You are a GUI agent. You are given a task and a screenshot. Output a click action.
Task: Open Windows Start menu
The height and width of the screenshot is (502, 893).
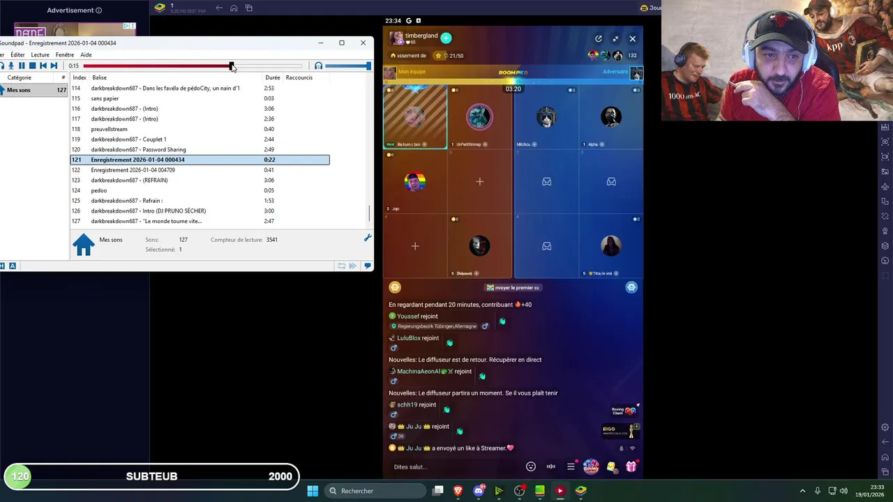[313, 491]
